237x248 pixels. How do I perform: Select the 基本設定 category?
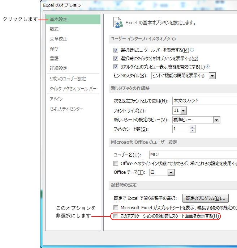point(73,19)
